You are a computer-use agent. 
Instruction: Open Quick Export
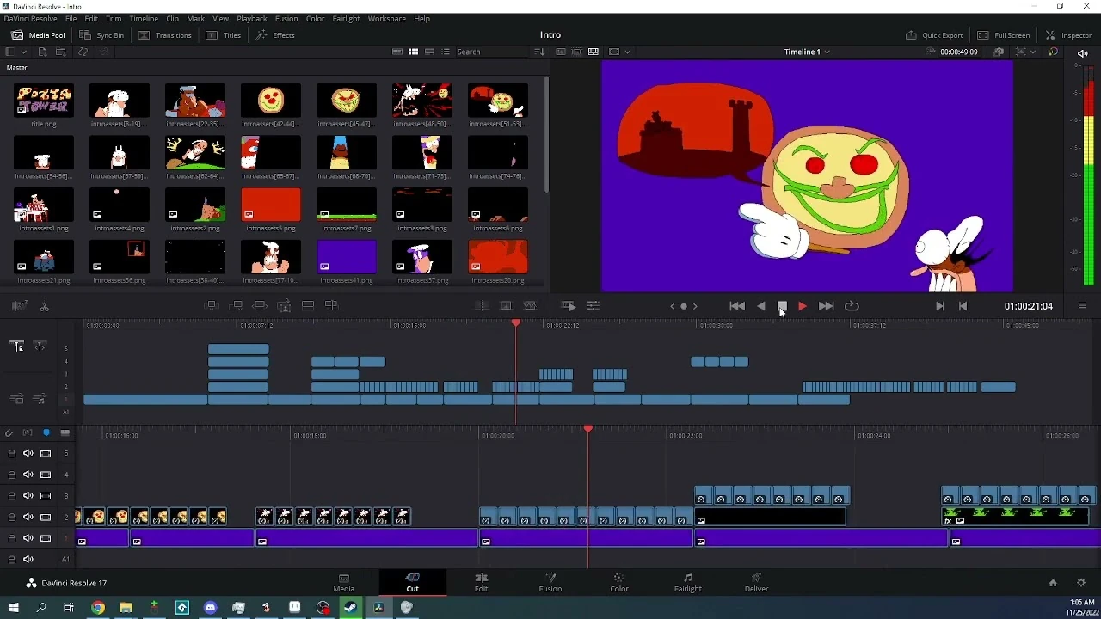click(x=934, y=35)
